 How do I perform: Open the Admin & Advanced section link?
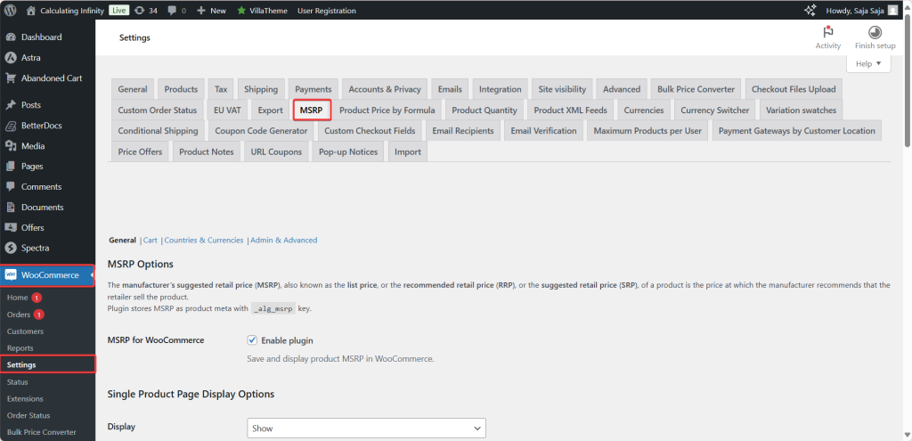[284, 240]
